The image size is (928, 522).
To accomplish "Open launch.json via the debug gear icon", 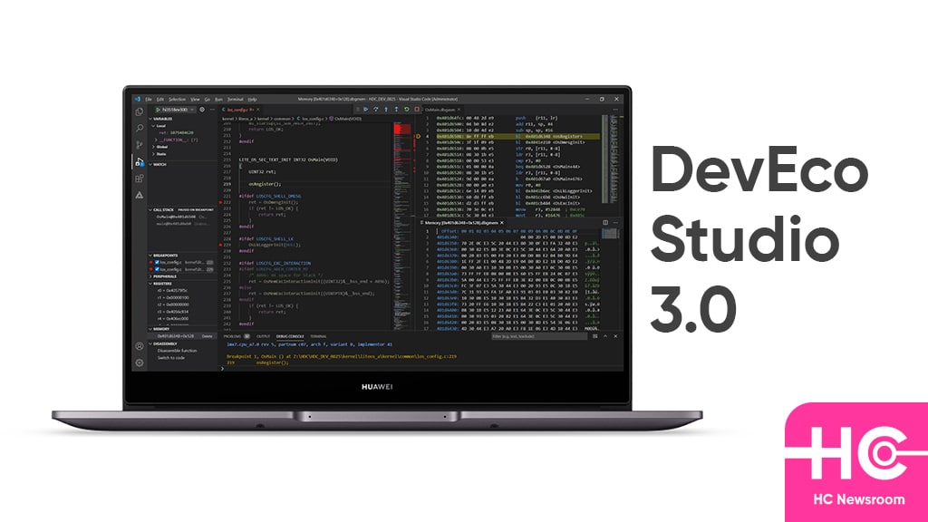I will click(202, 110).
